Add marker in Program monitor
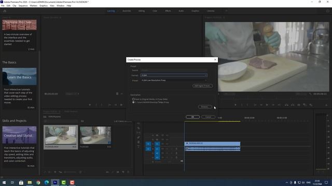 coord(235,105)
